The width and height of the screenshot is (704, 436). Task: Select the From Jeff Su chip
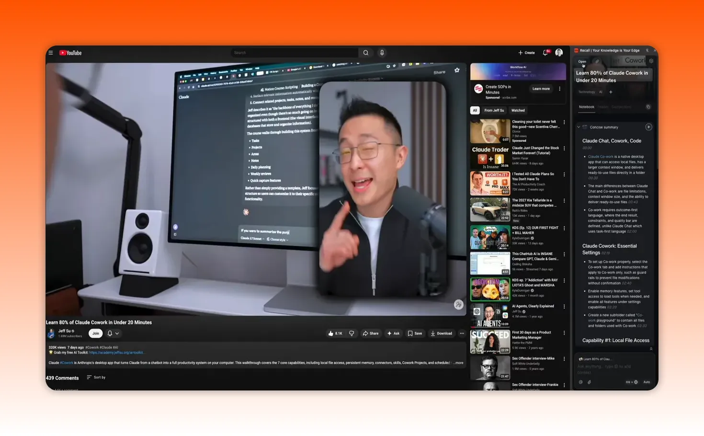[494, 110]
